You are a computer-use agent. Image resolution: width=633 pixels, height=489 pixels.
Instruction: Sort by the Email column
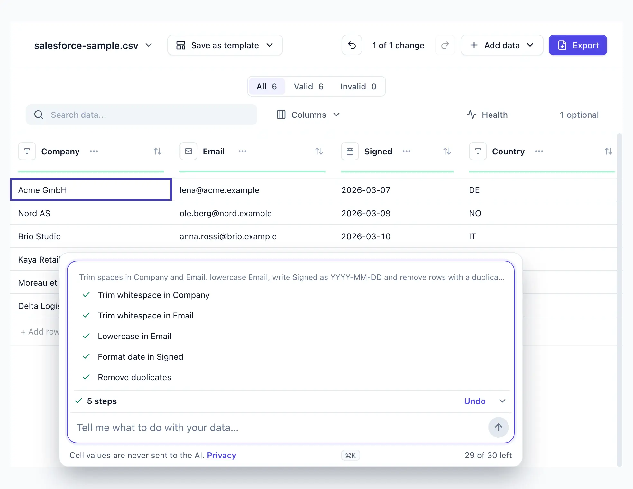[319, 151]
